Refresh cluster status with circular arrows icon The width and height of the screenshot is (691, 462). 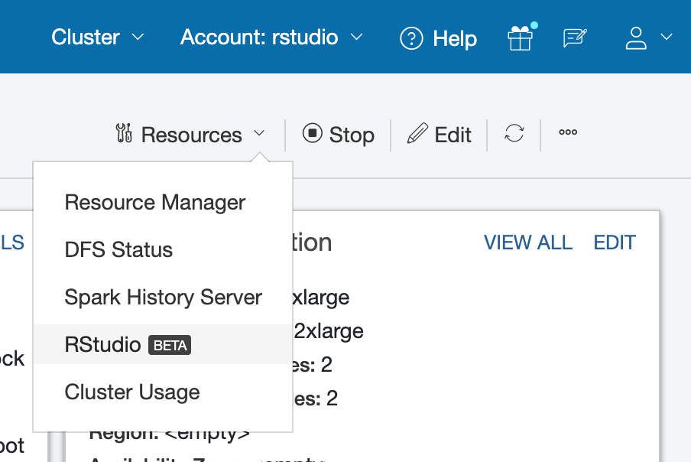(x=514, y=134)
